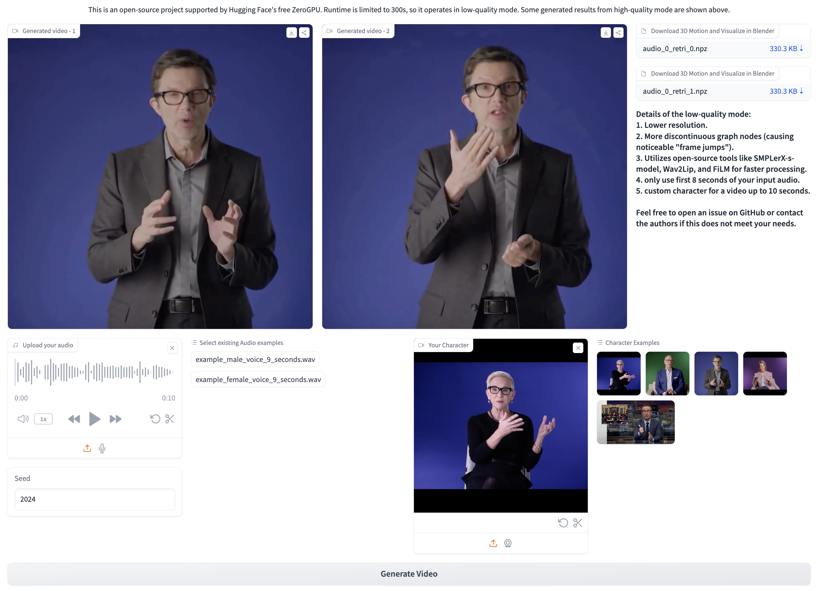Upload an audio file icon
The image size is (821, 591).
coord(87,449)
